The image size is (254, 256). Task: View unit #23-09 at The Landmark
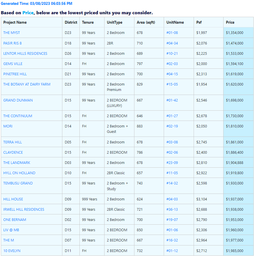tap(172, 163)
